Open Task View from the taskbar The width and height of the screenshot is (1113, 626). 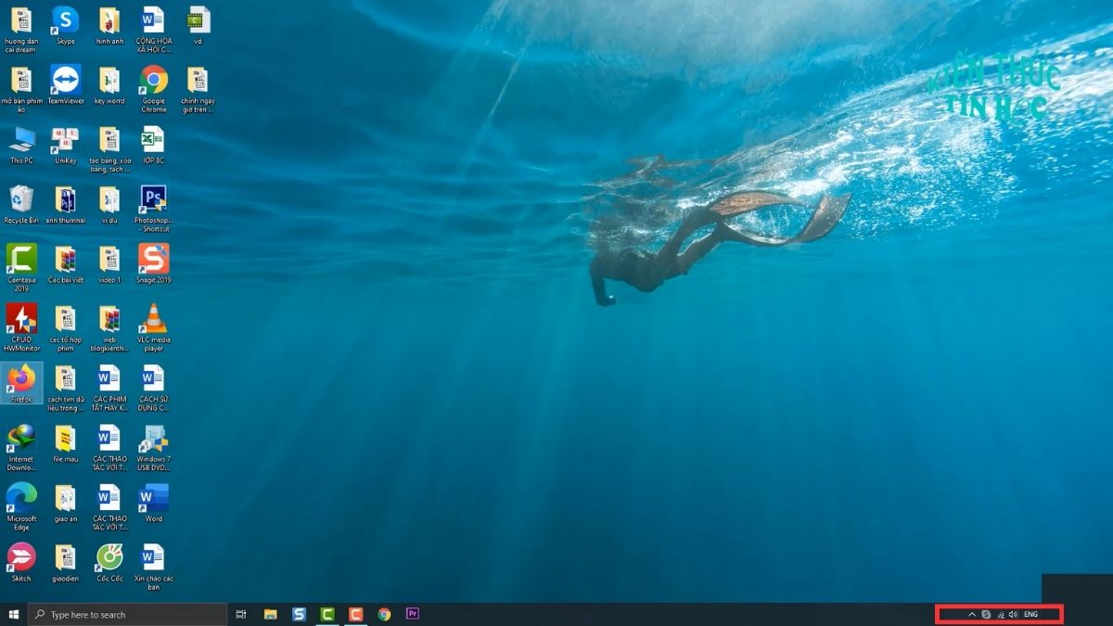pyautogui.click(x=241, y=614)
